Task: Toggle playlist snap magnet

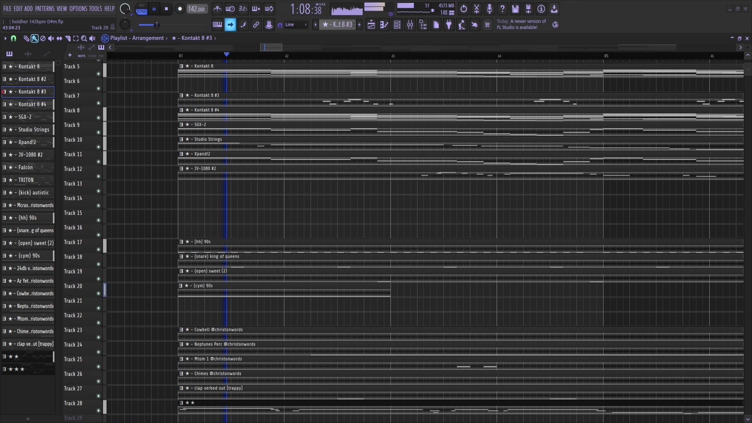Action: pos(13,38)
